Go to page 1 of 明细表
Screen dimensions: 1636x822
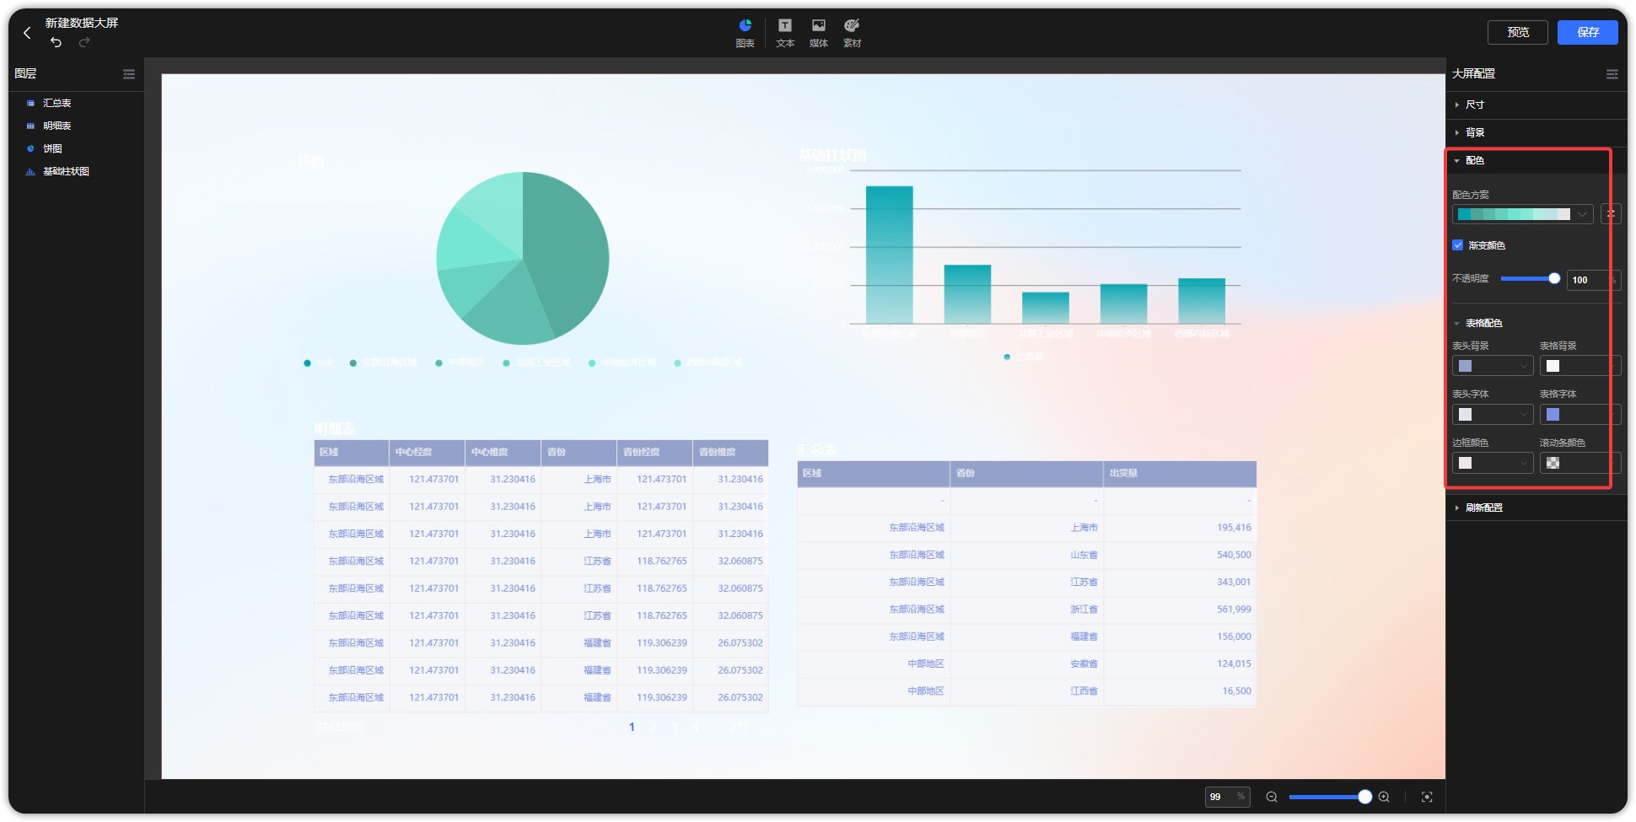tap(632, 727)
